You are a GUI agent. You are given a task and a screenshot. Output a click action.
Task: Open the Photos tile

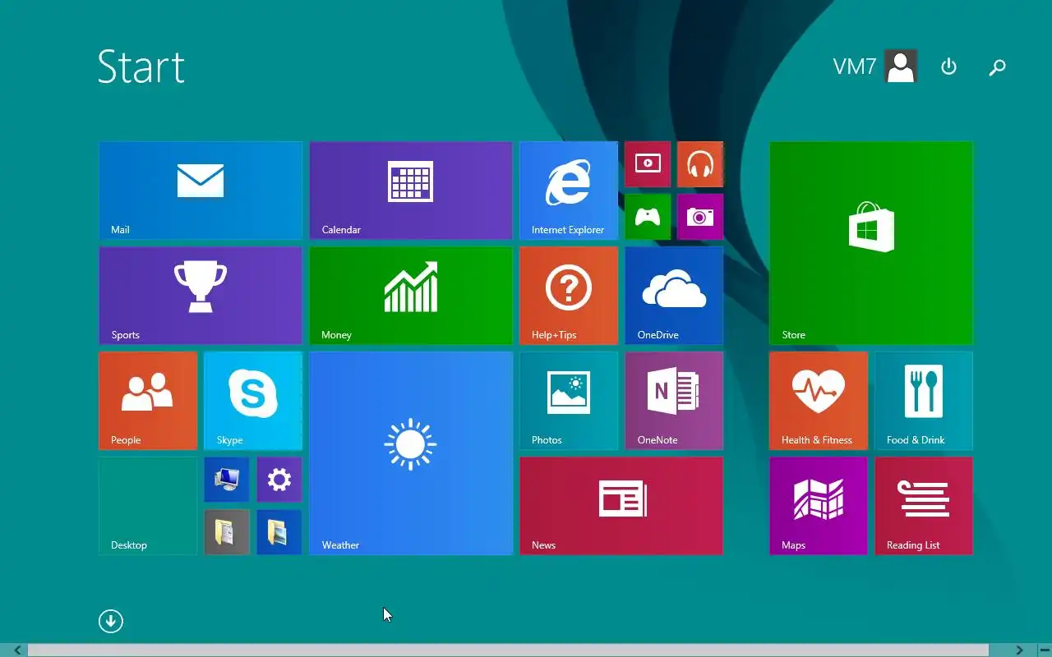click(569, 401)
